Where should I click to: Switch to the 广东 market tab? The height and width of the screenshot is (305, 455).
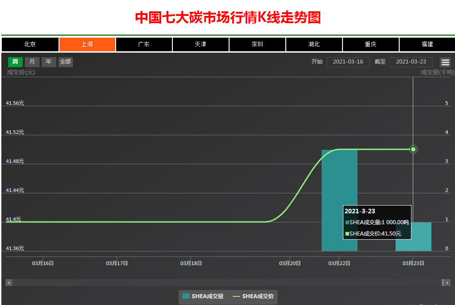[x=144, y=44]
